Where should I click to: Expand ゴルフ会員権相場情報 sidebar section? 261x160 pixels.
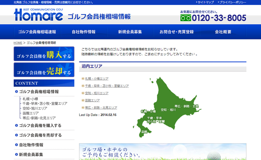[x=39, y=92]
